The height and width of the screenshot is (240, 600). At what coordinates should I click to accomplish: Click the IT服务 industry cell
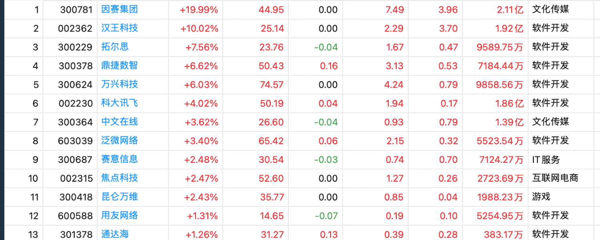click(x=546, y=160)
